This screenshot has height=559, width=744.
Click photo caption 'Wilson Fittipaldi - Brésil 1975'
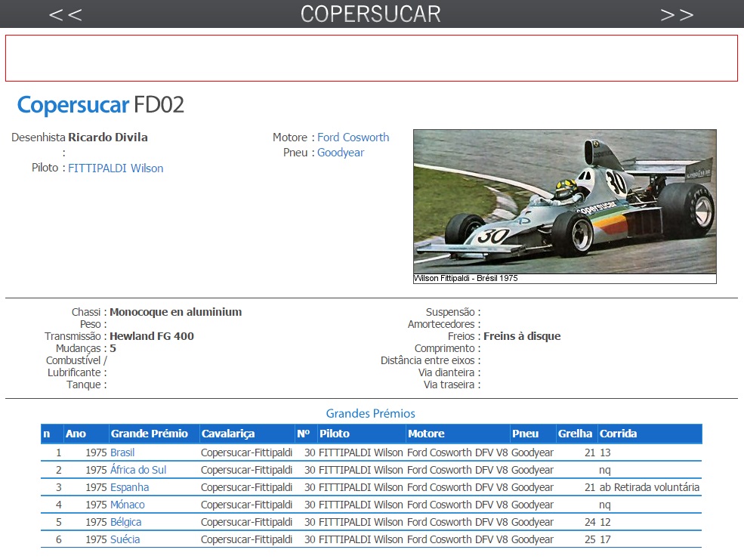[x=465, y=278]
